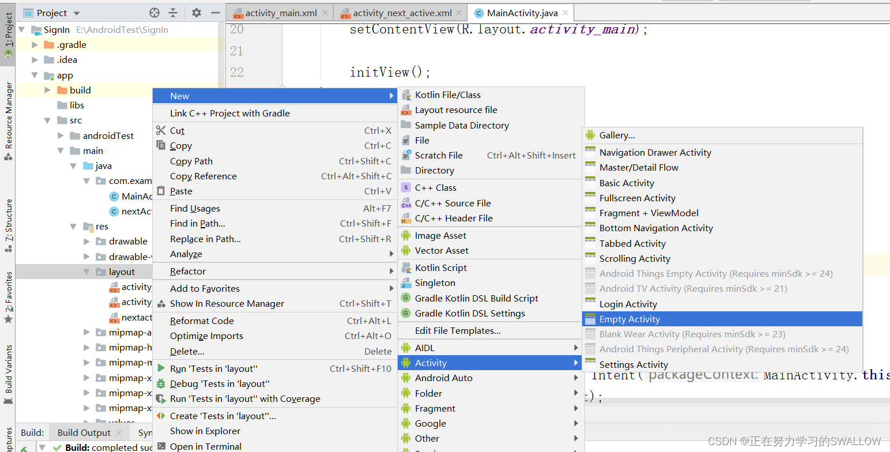Select Sample Data Directory option
Viewport: 890px width, 452px height.
[x=491, y=125]
